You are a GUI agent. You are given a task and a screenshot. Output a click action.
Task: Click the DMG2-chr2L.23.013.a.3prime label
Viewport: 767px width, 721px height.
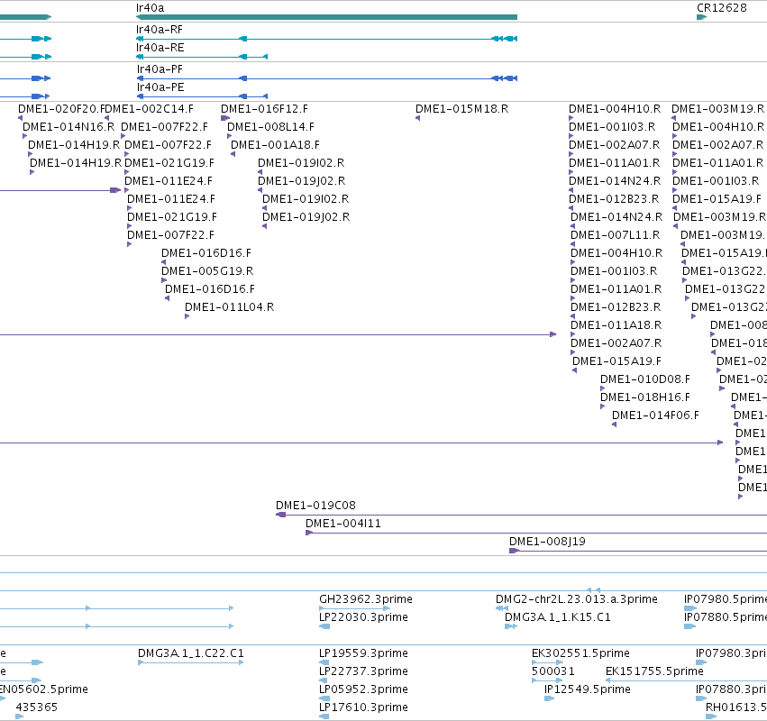coord(577,599)
